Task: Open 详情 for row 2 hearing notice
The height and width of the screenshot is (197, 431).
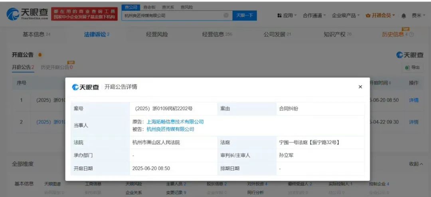Action: point(414,122)
